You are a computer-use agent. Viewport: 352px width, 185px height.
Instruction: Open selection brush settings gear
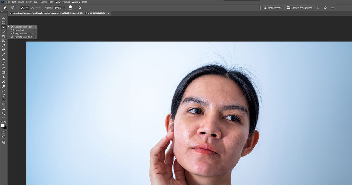80,8
